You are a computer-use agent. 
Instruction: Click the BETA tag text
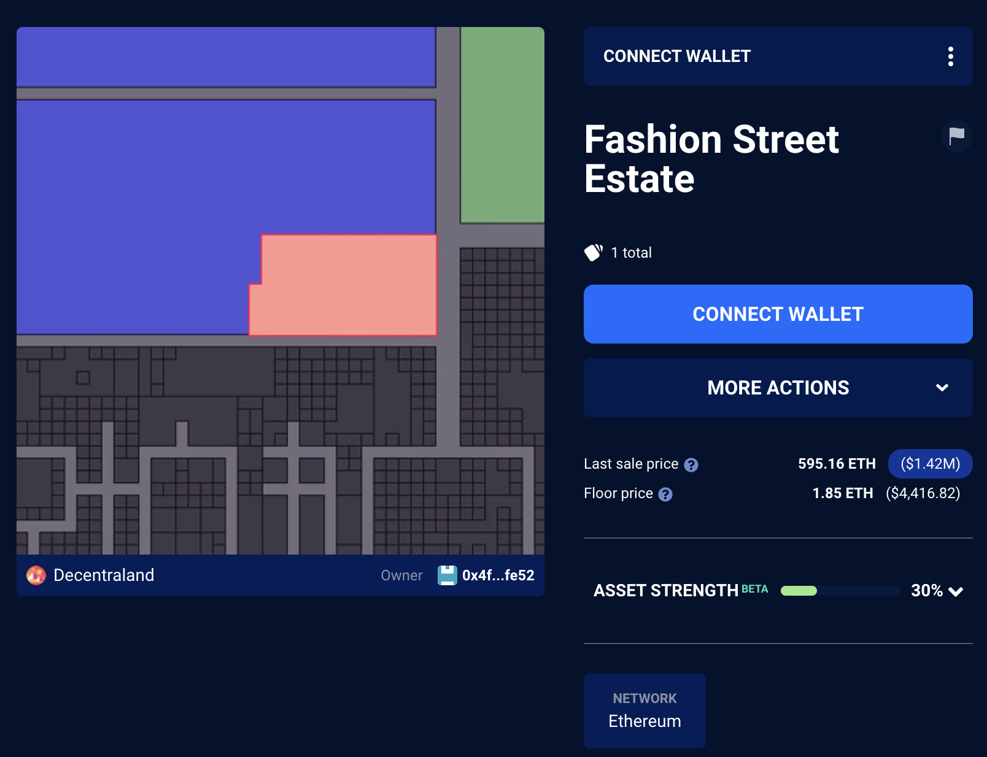click(x=755, y=589)
